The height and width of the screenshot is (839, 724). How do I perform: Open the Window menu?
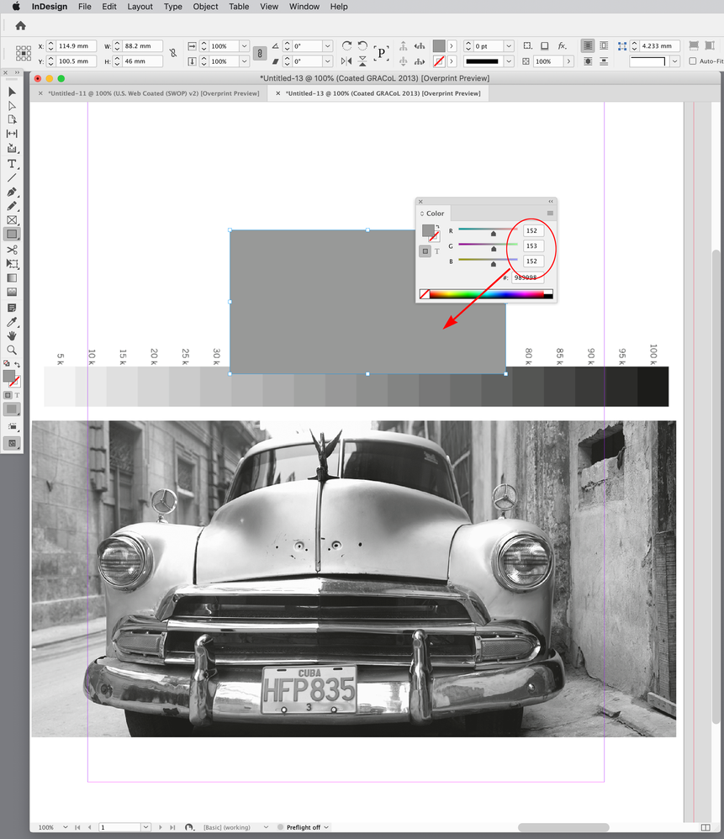[304, 7]
